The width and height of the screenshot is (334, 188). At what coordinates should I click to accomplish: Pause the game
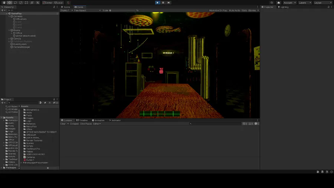point(163,3)
